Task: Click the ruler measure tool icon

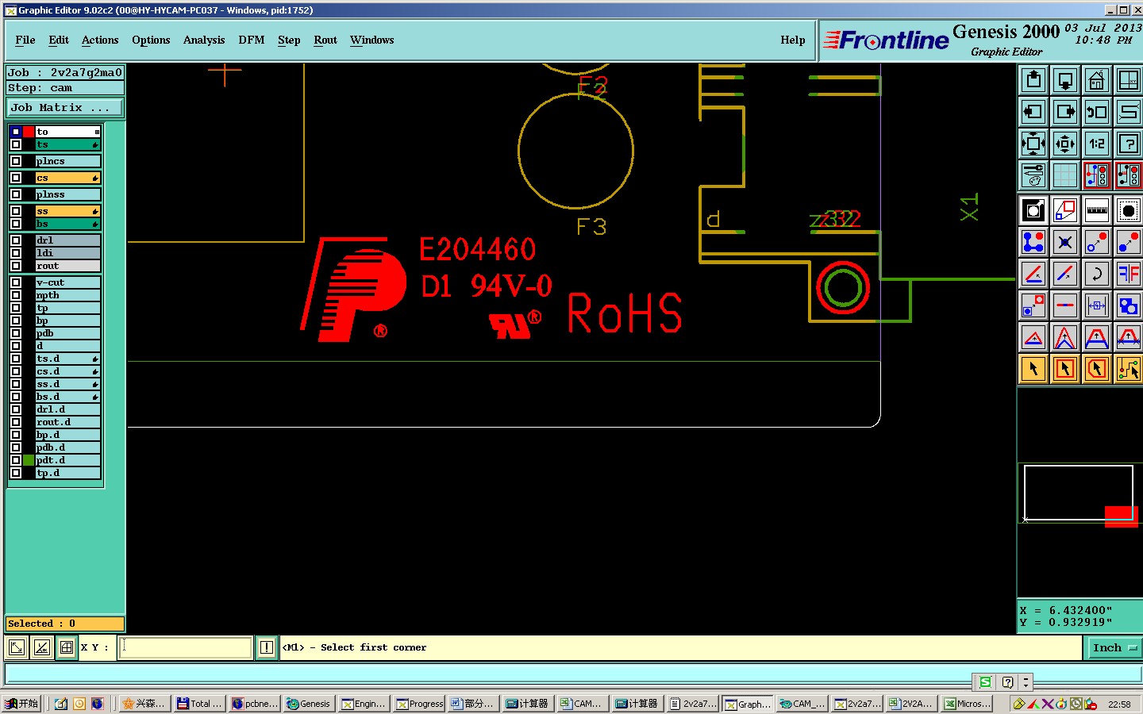Action: [1097, 210]
